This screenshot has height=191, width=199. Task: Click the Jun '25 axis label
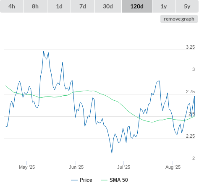(x=76, y=167)
